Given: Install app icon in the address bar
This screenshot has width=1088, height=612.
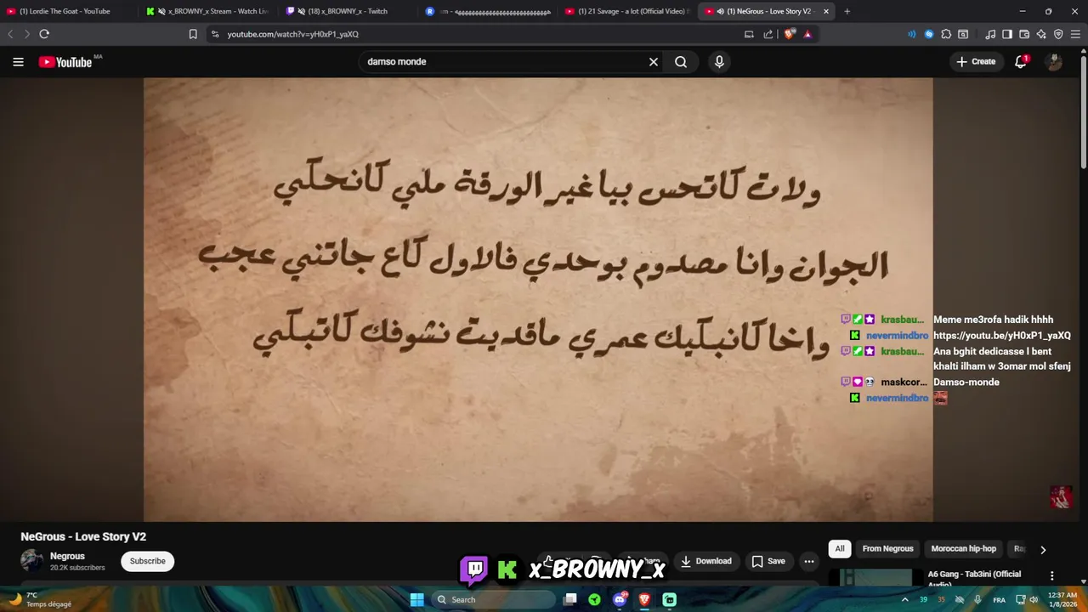Looking at the screenshot, I should pyautogui.click(x=749, y=34).
